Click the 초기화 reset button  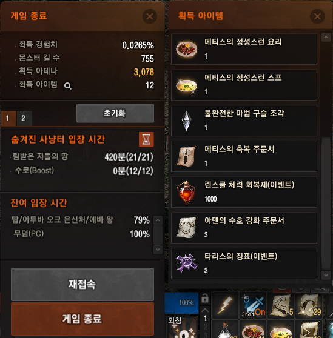click(x=115, y=113)
